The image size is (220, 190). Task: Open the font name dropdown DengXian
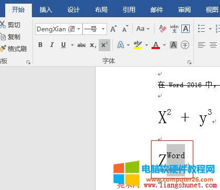click(78, 29)
